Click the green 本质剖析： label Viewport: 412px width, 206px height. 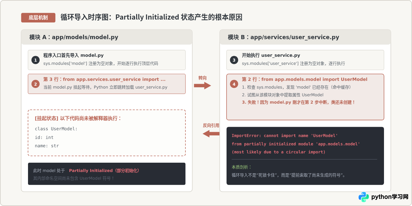pyautogui.click(x=241, y=167)
